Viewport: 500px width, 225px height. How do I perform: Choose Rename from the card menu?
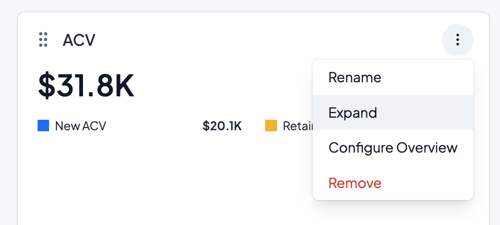point(355,78)
